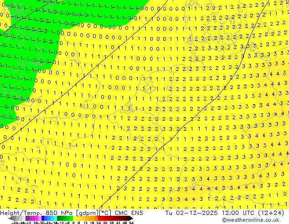Click the right dark-red arrow end of the color scale

click(x=131, y=218)
